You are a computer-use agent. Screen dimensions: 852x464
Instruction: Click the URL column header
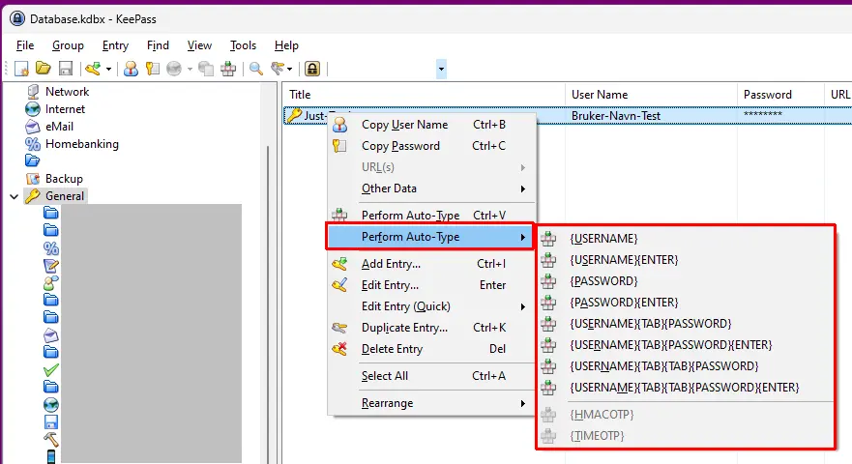(x=837, y=95)
